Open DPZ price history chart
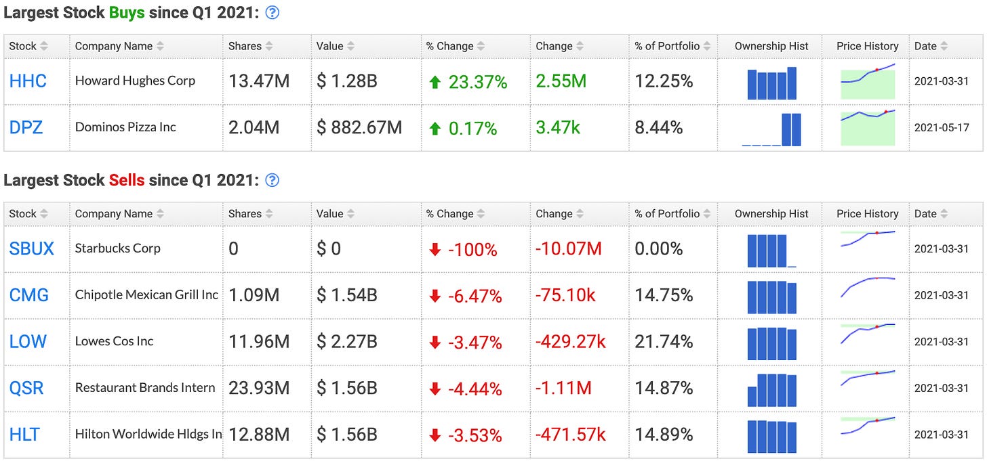 click(x=868, y=127)
